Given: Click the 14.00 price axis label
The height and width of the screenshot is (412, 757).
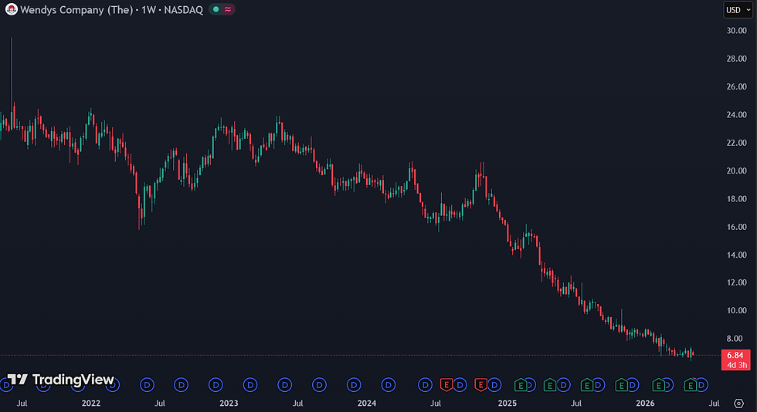Looking at the screenshot, I should click(736, 255).
